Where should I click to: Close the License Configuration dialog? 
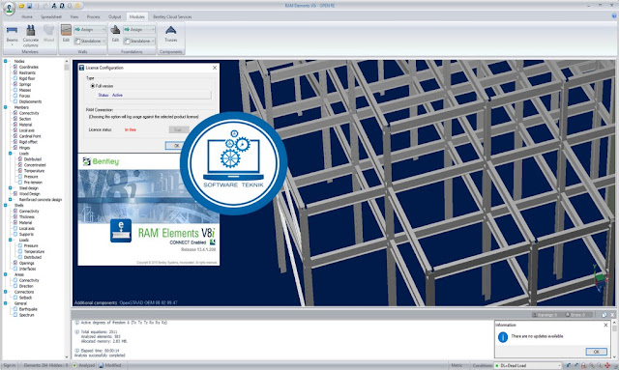click(215, 68)
